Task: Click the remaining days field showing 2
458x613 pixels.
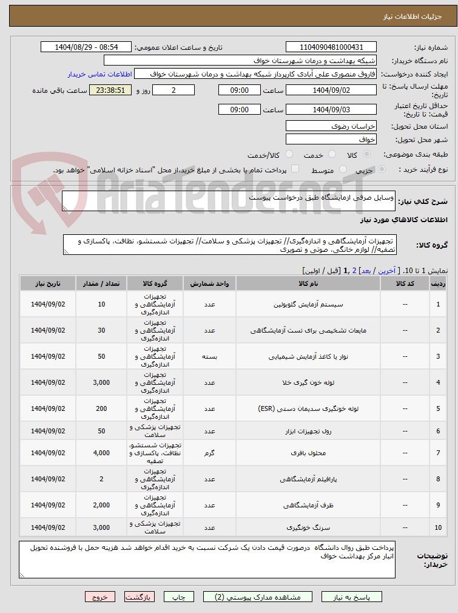Action: [x=173, y=90]
